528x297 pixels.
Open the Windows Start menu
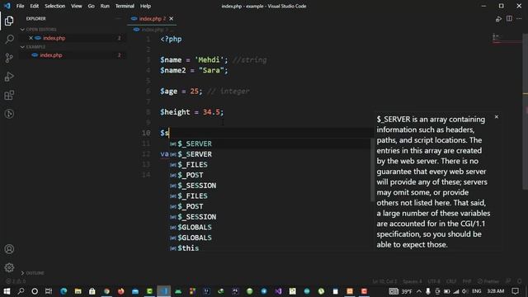tap(7, 291)
